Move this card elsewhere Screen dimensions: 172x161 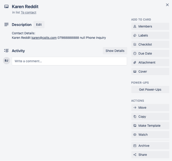click(x=150, y=108)
